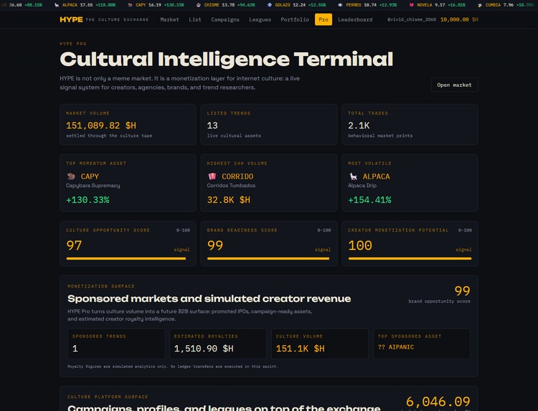Click the Total Trades value 2.1K
The height and width of the screenshot is (411, 538).
(x=359, y=126)
